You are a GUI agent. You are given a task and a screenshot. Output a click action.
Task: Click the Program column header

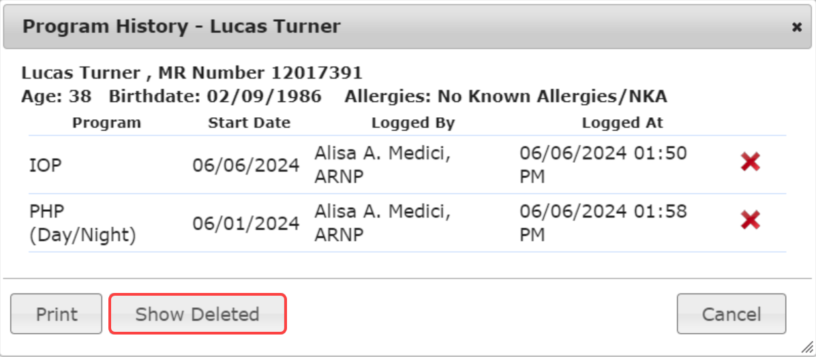(x=106, y=123)
